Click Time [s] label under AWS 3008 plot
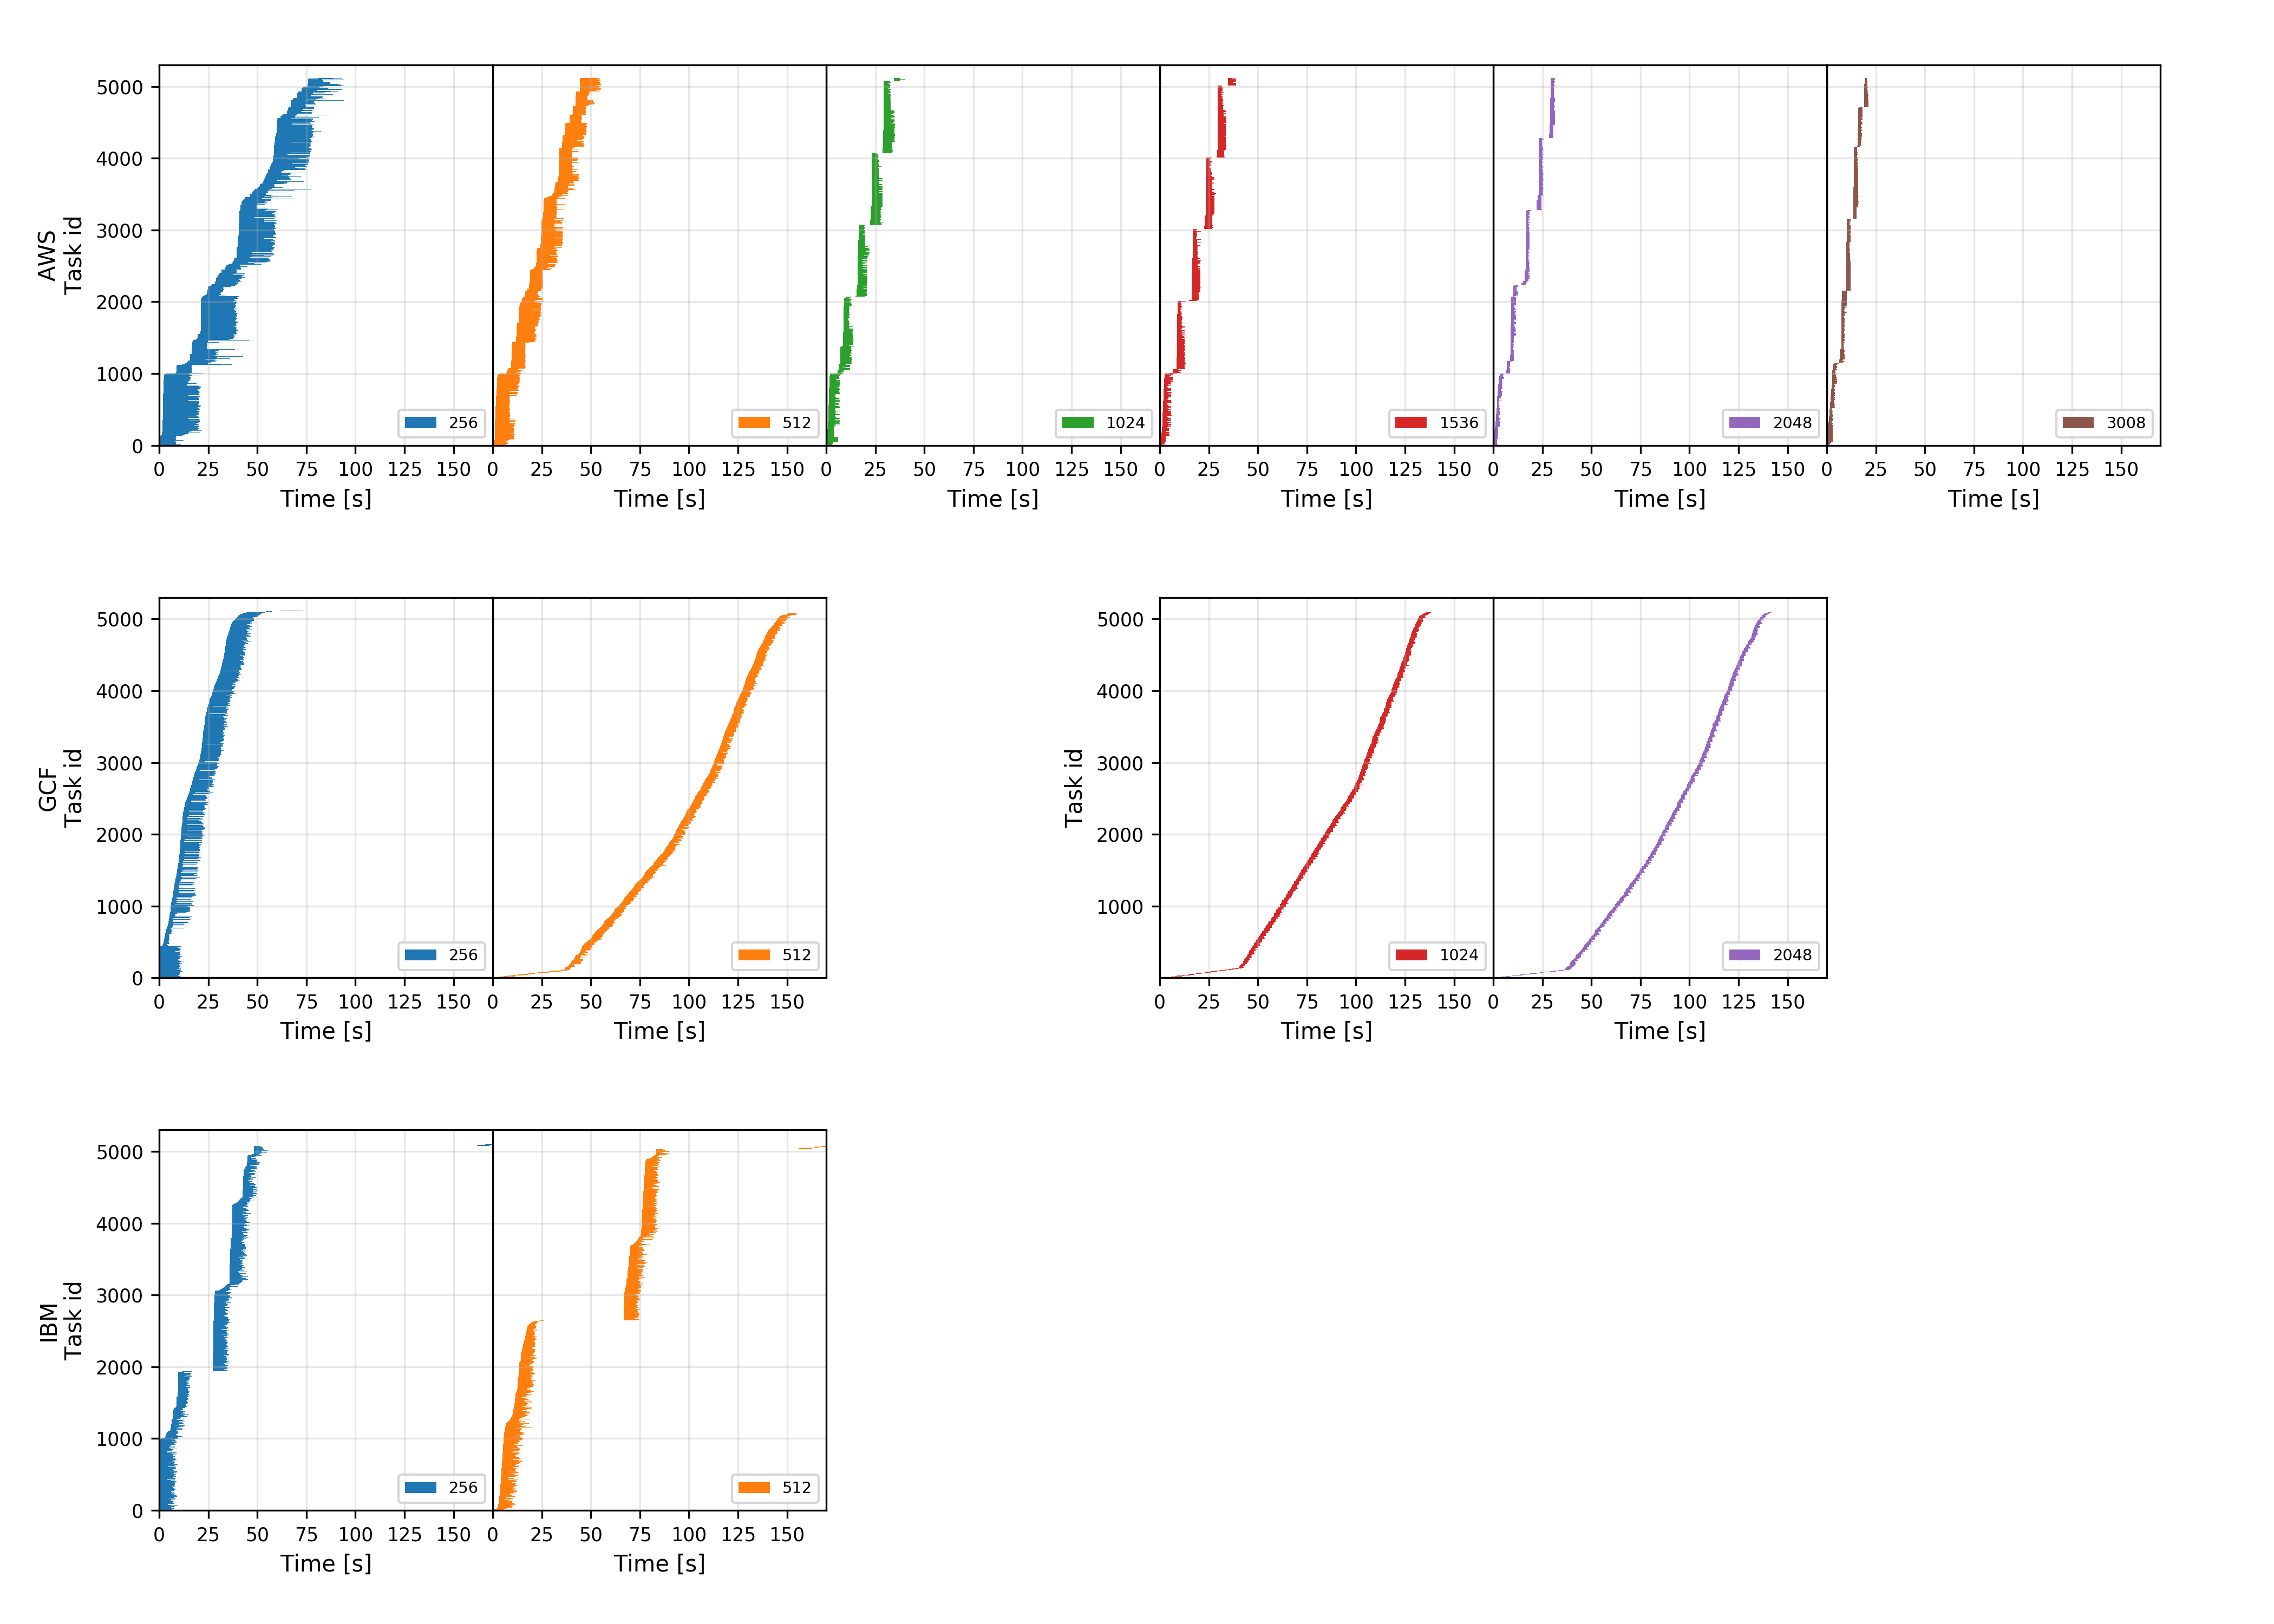The image size is (2274, 1624). pyautogui.click(x=1992, y=498)
